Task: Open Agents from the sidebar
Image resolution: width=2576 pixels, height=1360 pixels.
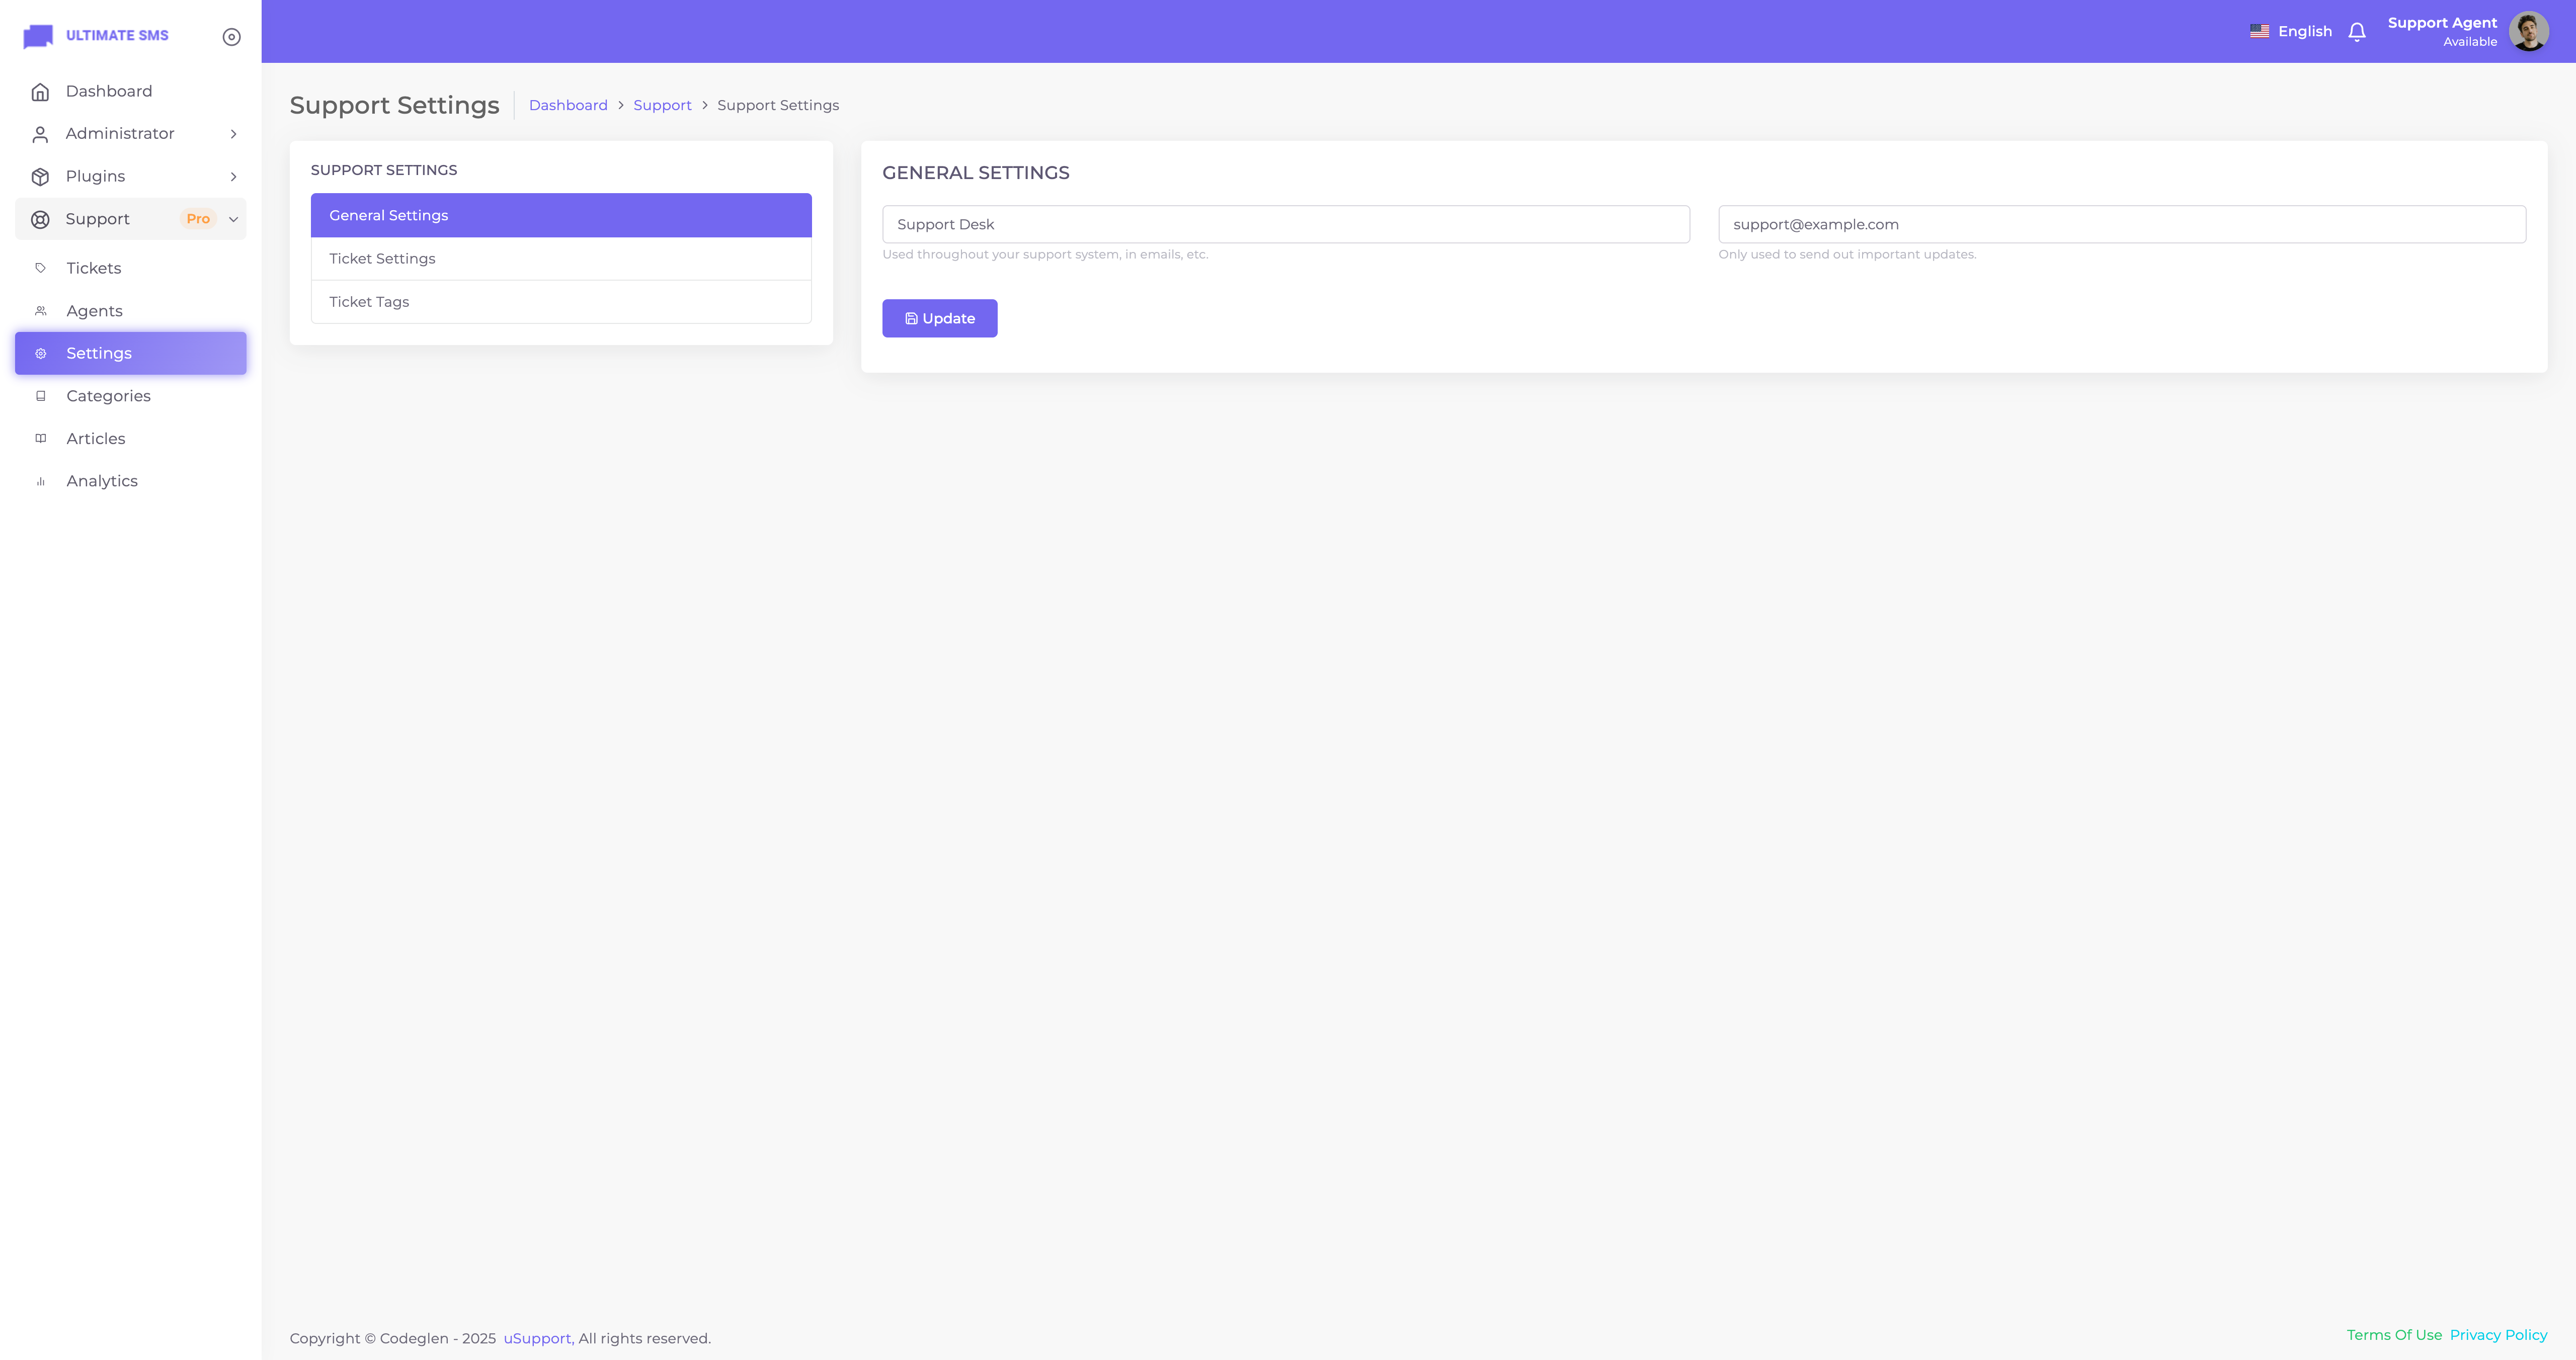Action: click(x=94, y=311)
